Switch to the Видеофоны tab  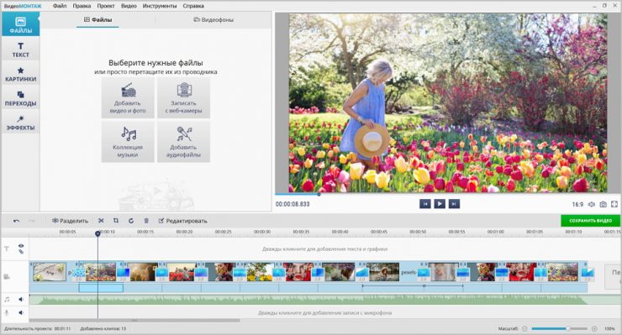(x=213, y=19)
